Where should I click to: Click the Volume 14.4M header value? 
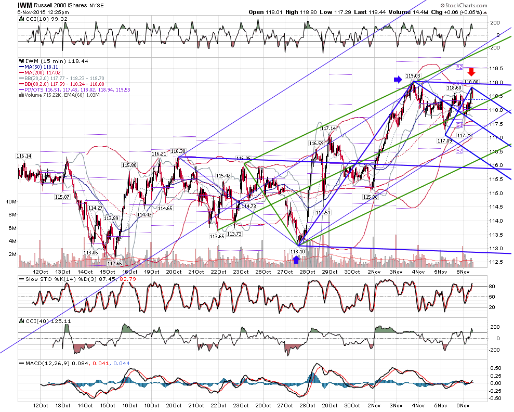point(408,12)
